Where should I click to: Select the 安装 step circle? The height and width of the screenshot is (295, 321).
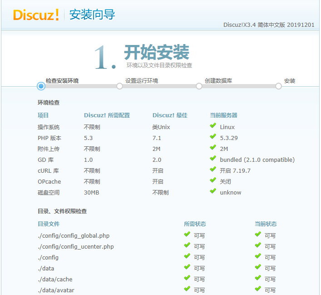(x=278, y=86)
